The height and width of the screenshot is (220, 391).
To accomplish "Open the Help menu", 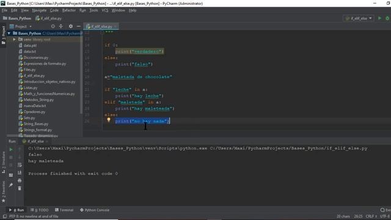I will tap(133, 10).
